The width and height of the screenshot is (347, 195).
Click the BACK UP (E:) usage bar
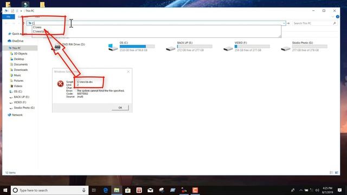[x=195, y=47]
